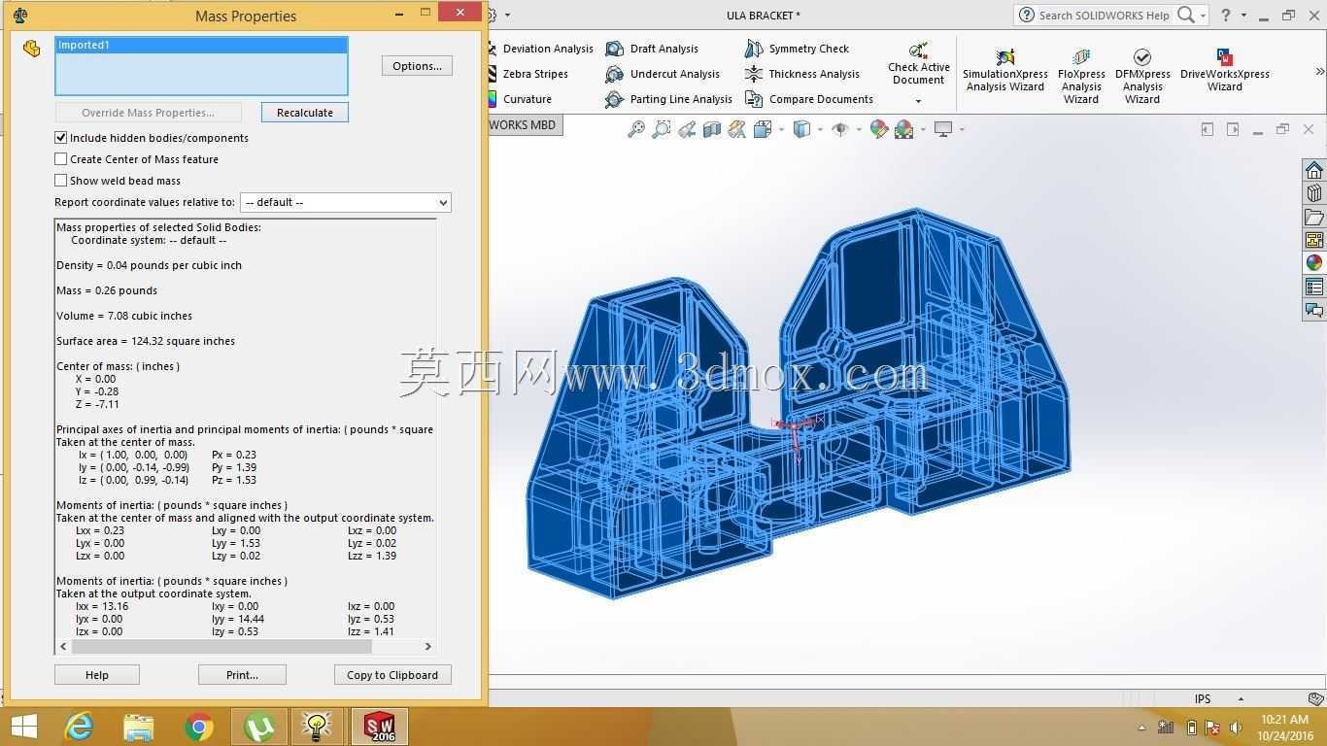Toggle Include hidden bodies/components checkbox
Screen dimensions: 1327x746
61,138
